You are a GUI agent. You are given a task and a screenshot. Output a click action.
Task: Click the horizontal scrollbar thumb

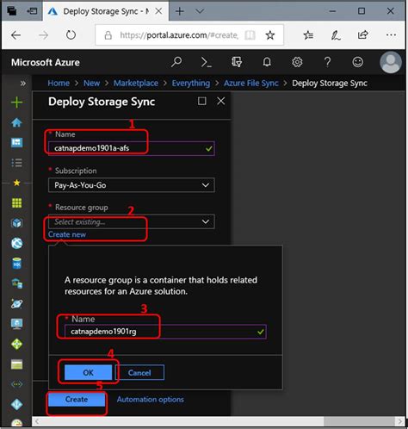pyautogui.click(x=359, y=421)
